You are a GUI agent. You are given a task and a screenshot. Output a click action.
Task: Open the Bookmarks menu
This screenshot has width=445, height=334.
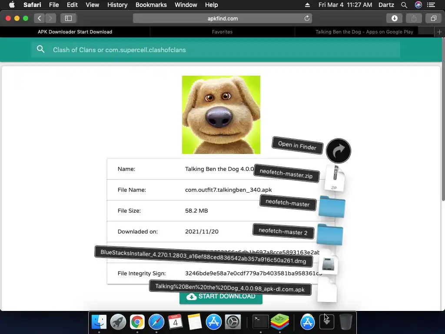(x=151, y=5)
